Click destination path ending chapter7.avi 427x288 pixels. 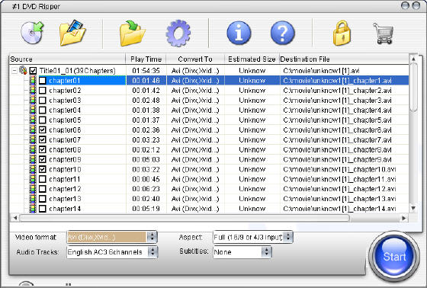point(337,139)
